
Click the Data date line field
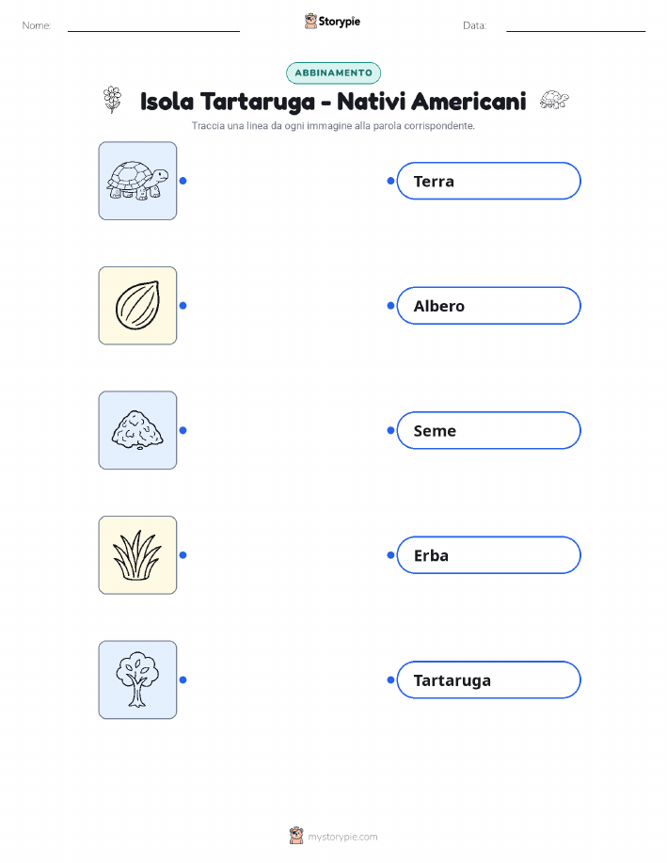click(x=576, y=25)
